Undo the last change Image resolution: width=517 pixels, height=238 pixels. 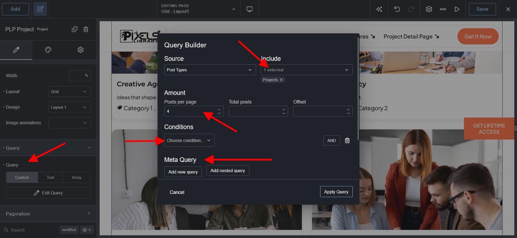click(397, 9)
